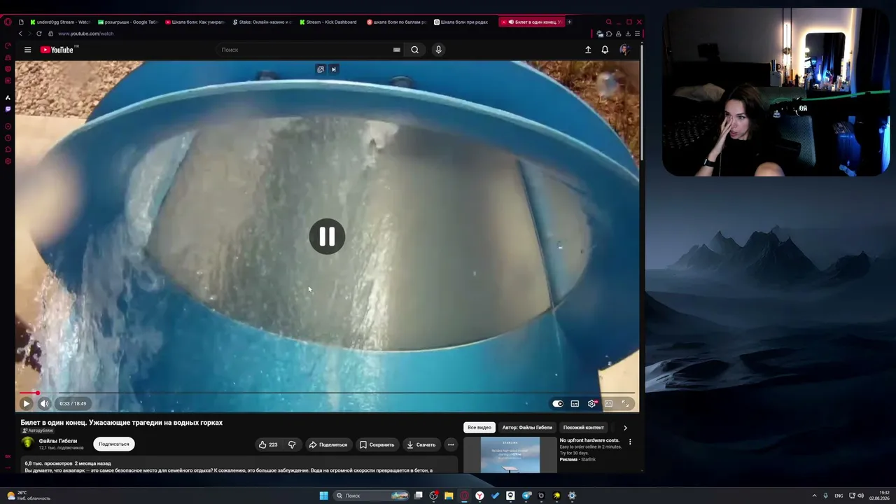Open the channel avatar of Файлы Гибели
The height and width of the screenshot is (504, 896).
click(28, 443)
